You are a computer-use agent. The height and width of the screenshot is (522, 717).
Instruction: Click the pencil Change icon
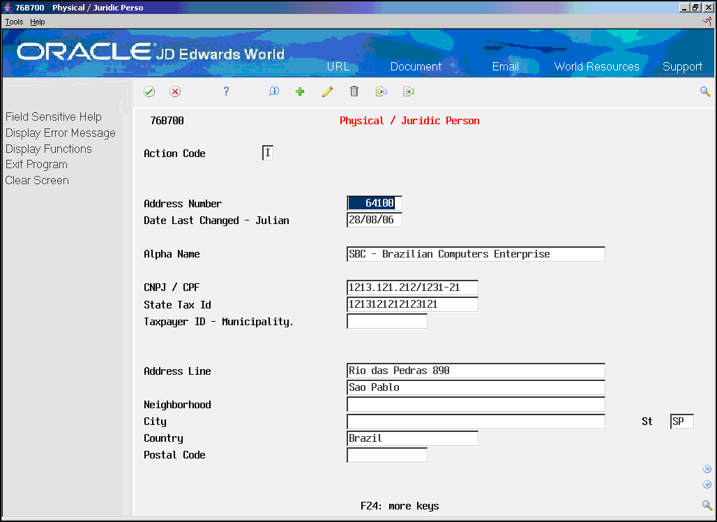click(x=327, y=91)
